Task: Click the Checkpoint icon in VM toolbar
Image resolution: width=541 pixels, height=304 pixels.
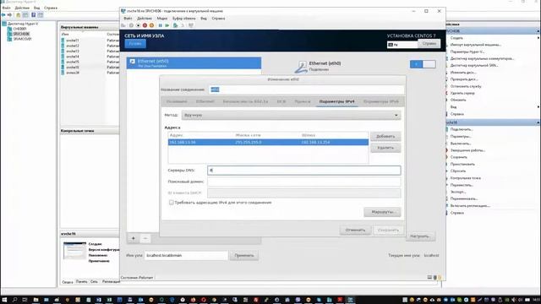Action: coord(175,25)
